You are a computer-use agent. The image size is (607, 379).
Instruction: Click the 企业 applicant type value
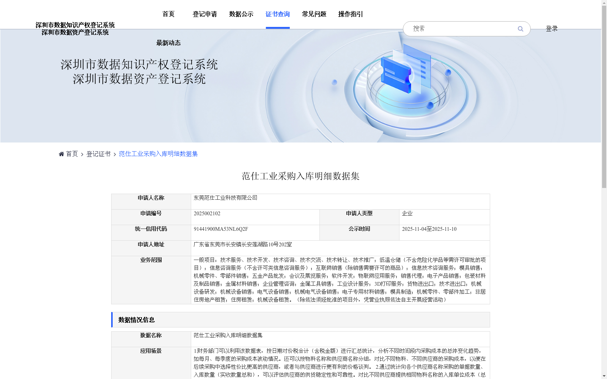(407, 213)
